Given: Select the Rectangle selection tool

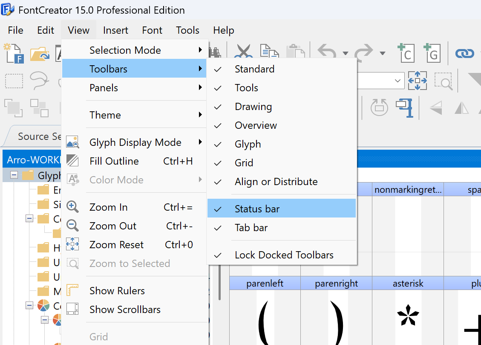Looking at the screenshot, I should [x=14, y=81].
